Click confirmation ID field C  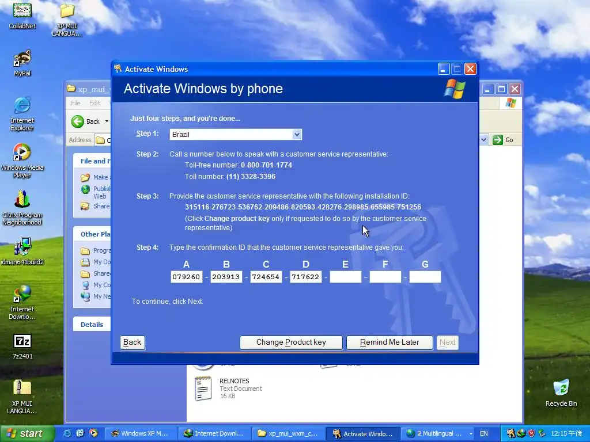click(266, 277)
